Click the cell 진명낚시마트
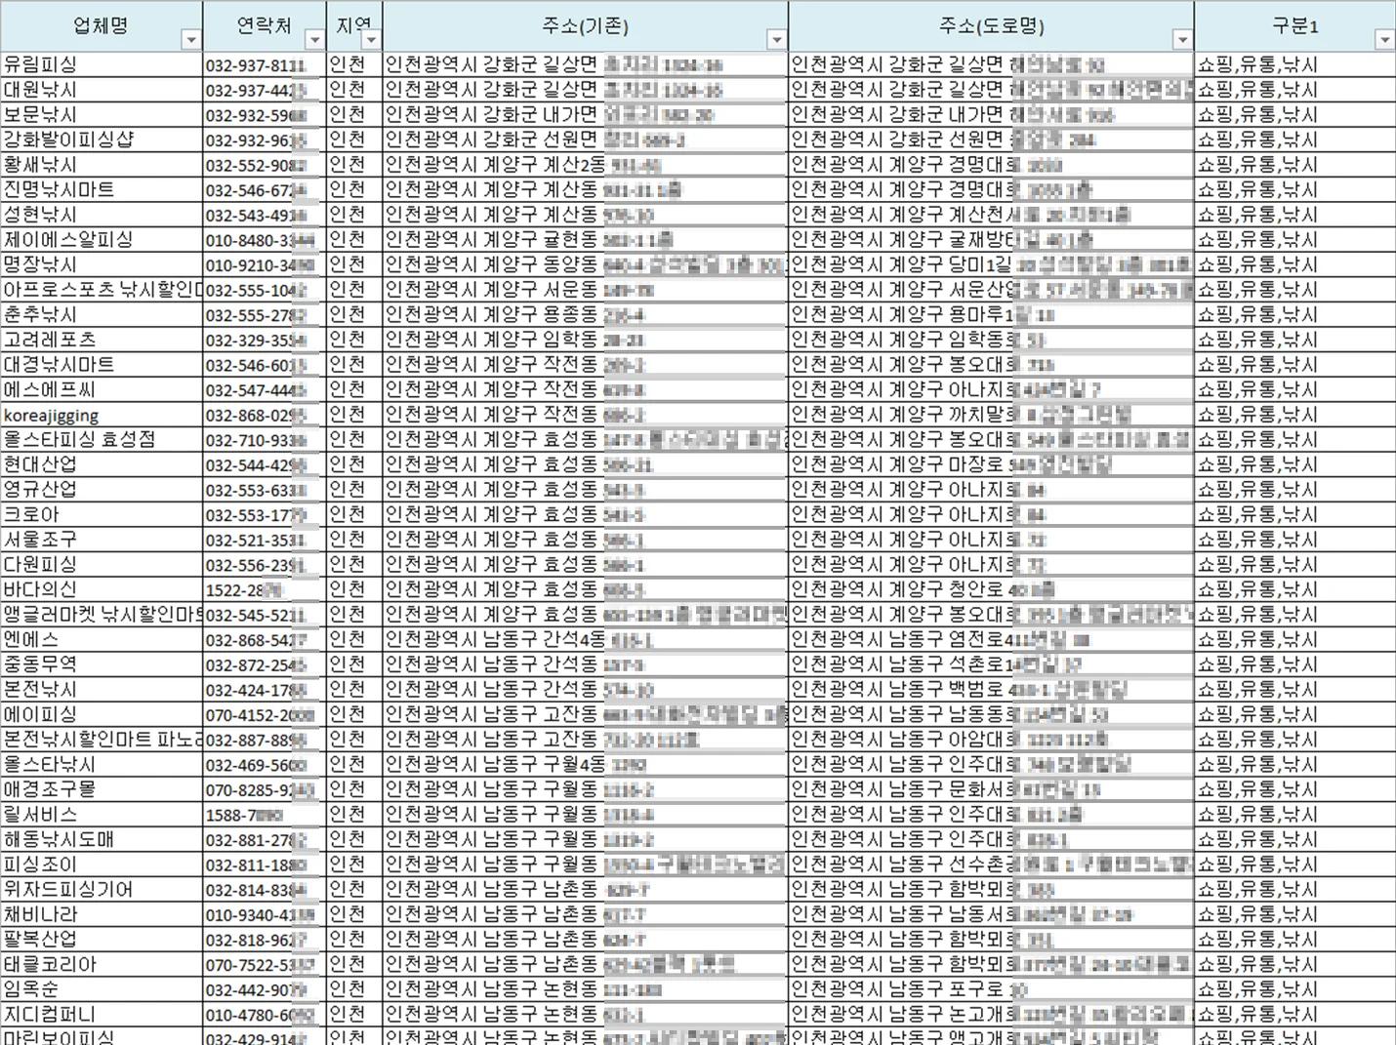The height and width of the screenshot is (1045, 1396). point(102,189)
